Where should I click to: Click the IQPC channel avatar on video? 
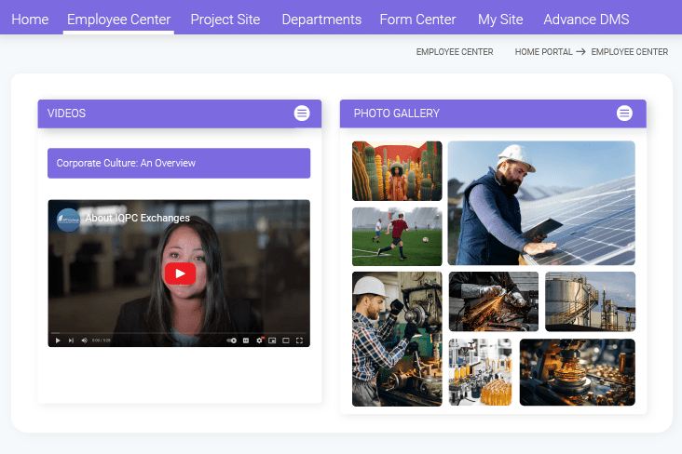[x=68, y=220]
